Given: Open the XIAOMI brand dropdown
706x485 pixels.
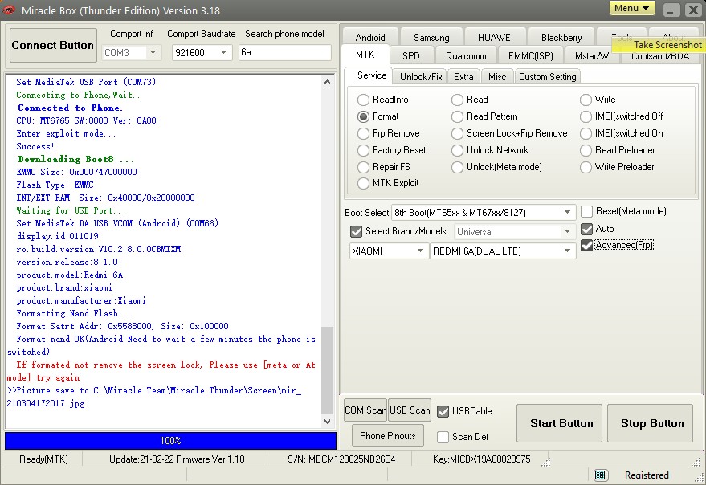Looking at the screenshot, I should pos(420,251).
